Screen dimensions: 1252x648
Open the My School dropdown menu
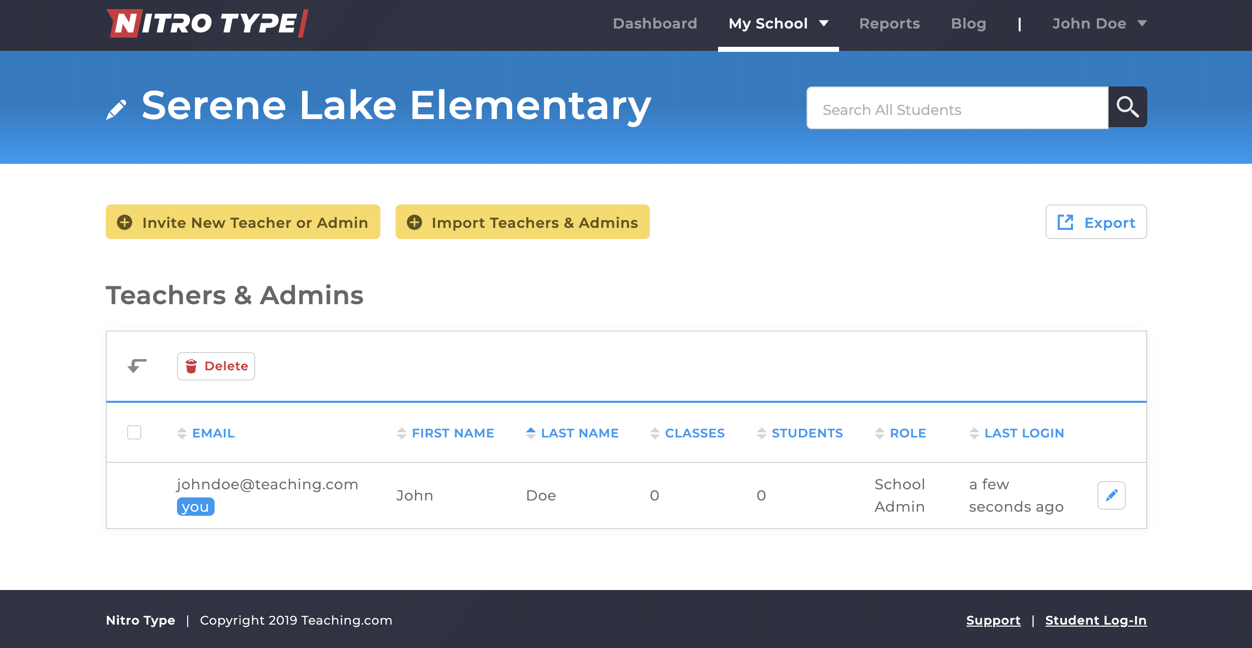[778, 23]
